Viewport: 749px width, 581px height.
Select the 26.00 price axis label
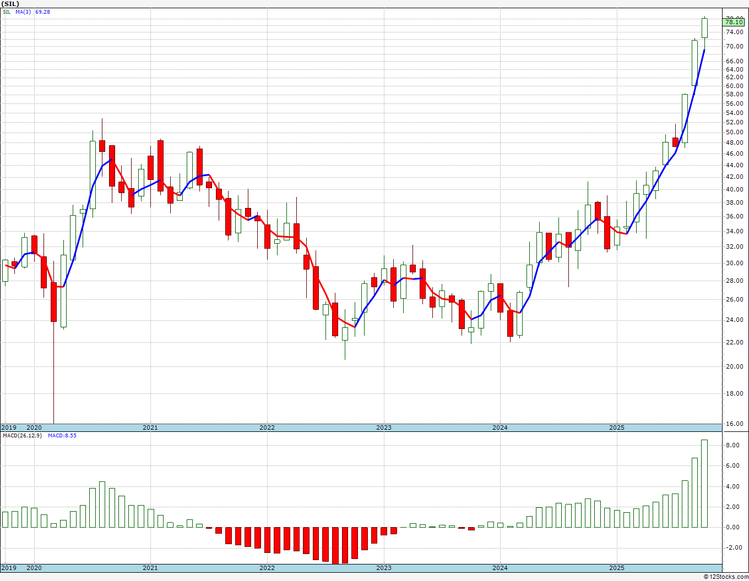pyautogui.click(x=734, y=299)
